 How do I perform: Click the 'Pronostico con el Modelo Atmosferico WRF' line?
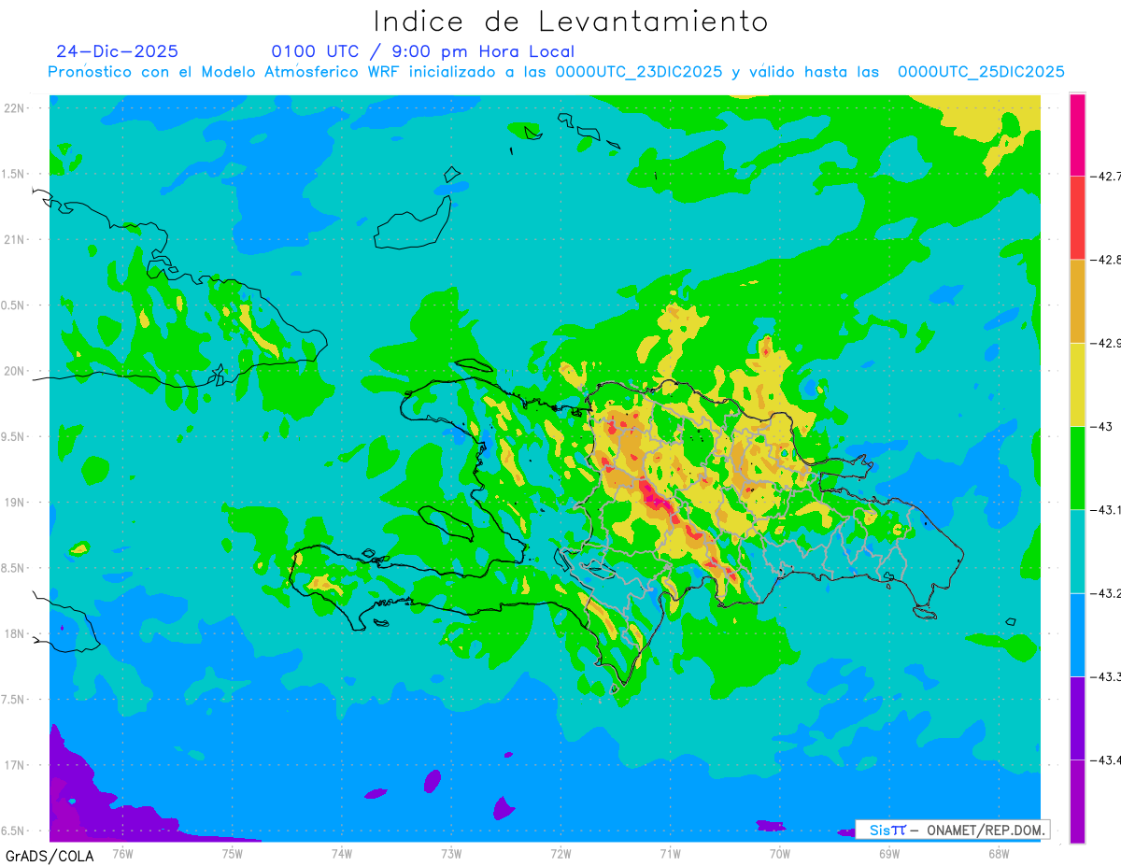(x=556, y=72)
